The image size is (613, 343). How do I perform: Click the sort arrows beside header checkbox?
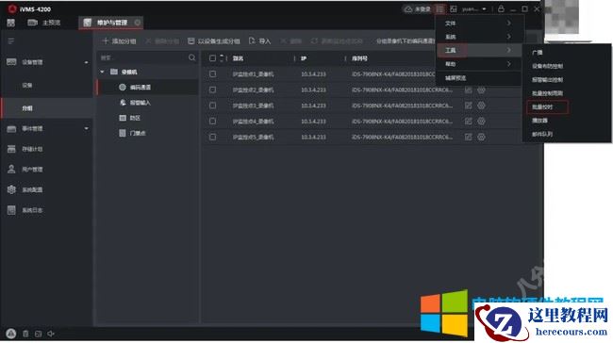[x=222, y=58]
